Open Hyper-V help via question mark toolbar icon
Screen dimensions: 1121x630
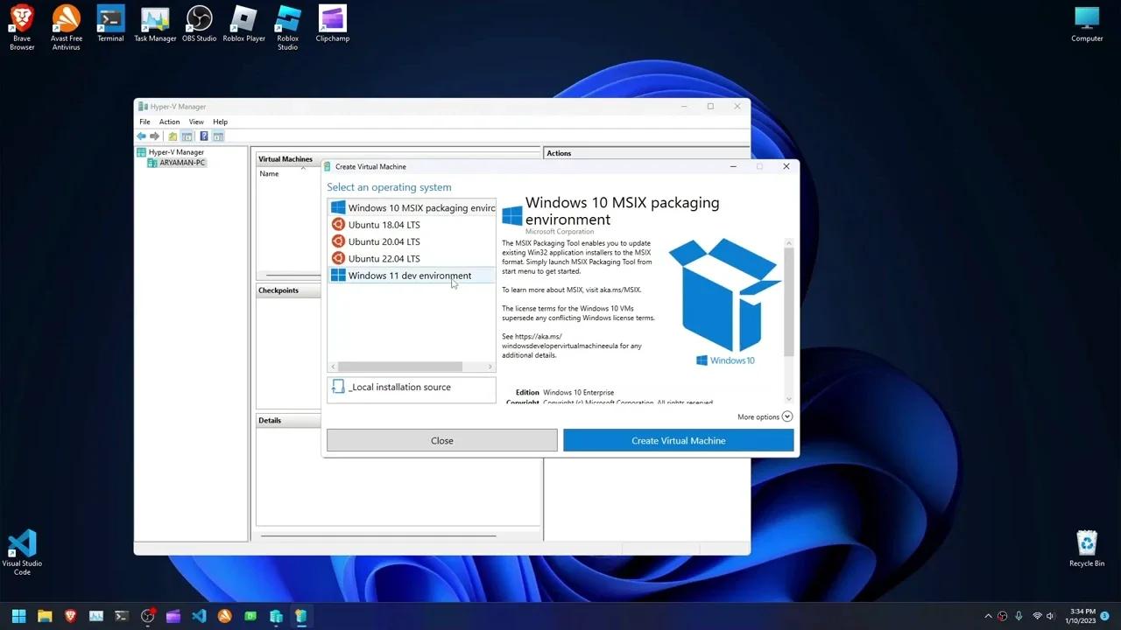click(204, 136)
